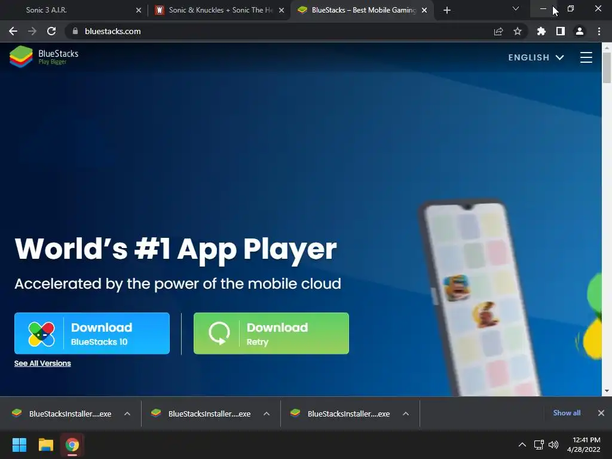Open a new browser tab

pos(447,10)
